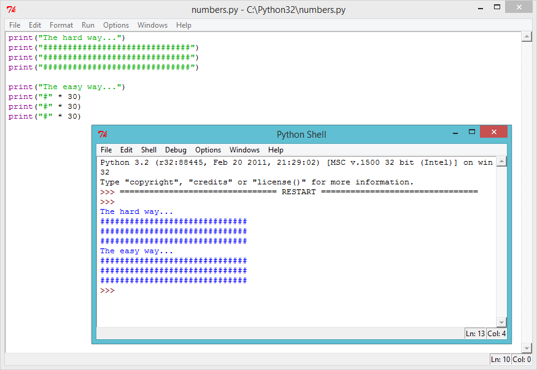537x370 pixels.
Task: Click the Python Shell window application icon
Action: (x=102, y=134)
